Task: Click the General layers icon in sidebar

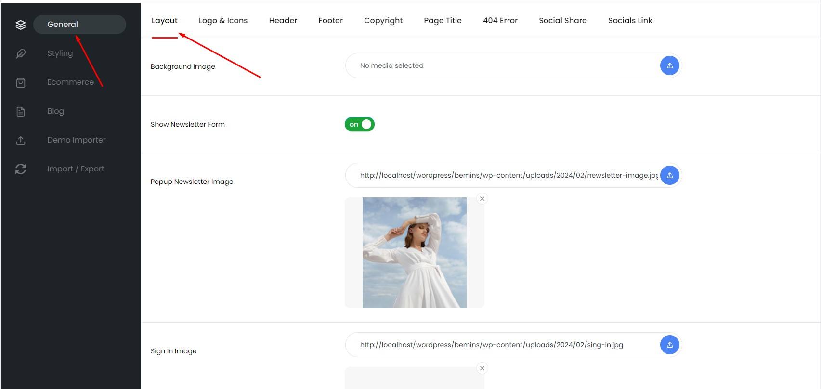Action: [21, 25]
